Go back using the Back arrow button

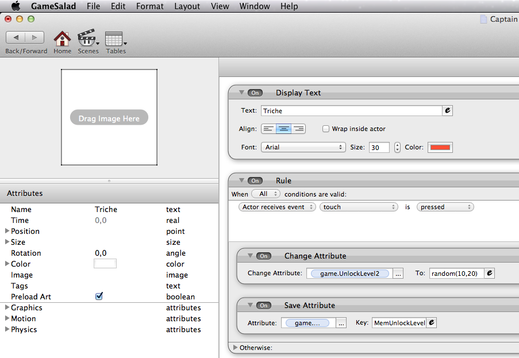[16, 37]
